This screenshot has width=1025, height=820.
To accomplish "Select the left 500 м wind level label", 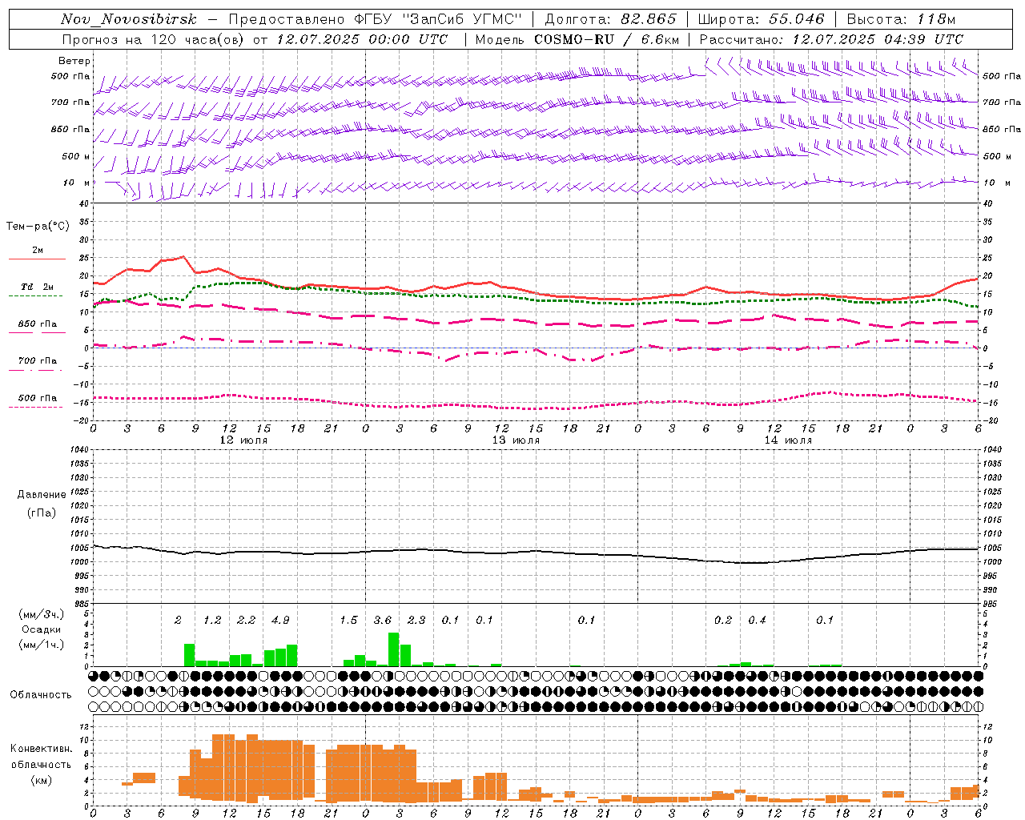I will [77, 156].
